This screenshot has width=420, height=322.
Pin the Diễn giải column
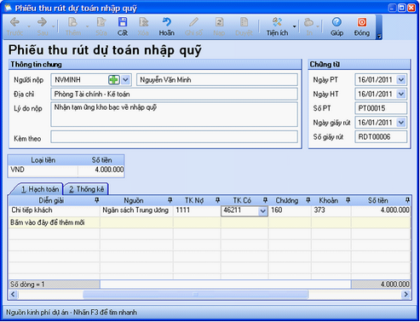click(x=96, y=200)
